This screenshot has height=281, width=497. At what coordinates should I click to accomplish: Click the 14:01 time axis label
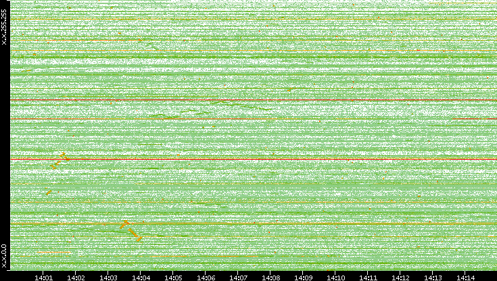43,278
